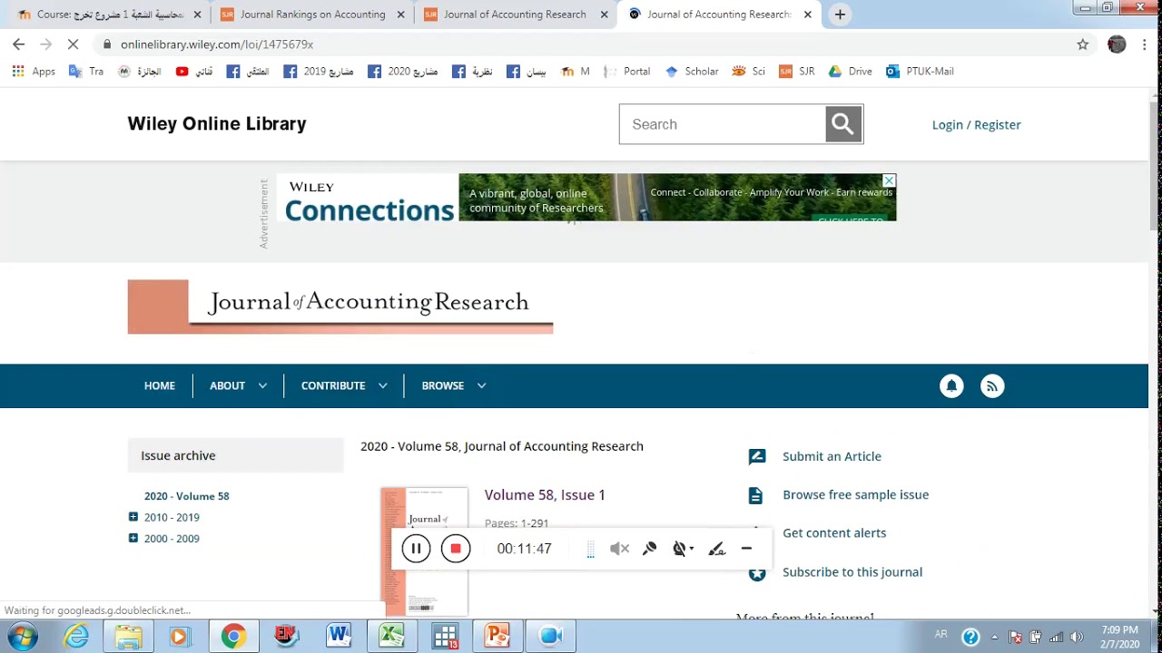Open the PTUK-Mail bookmark
This screenshot has height=653, width=1162.
tap(920, 71)
